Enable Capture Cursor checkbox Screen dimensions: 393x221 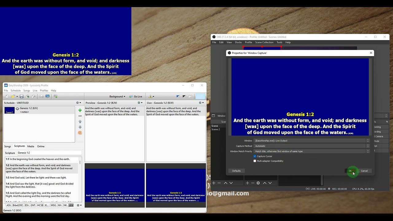tap(255, 156)
